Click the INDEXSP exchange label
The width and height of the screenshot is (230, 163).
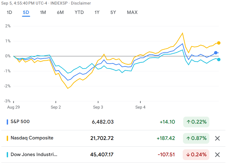click(59, 3)
